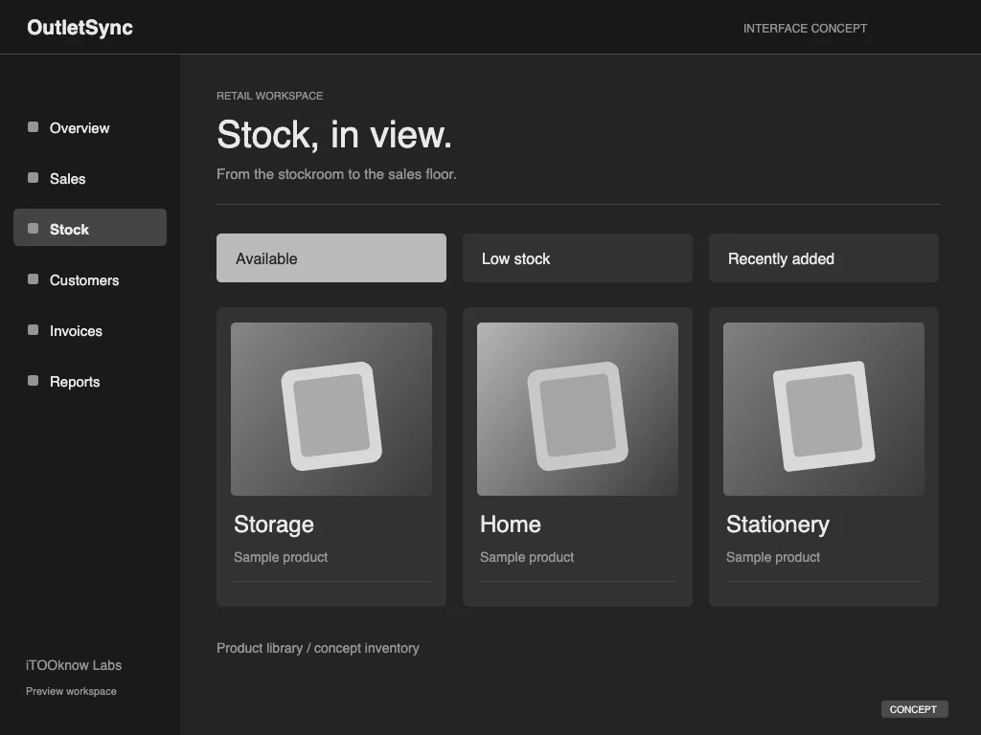Click the OutletSync logo

click(80, 28)
